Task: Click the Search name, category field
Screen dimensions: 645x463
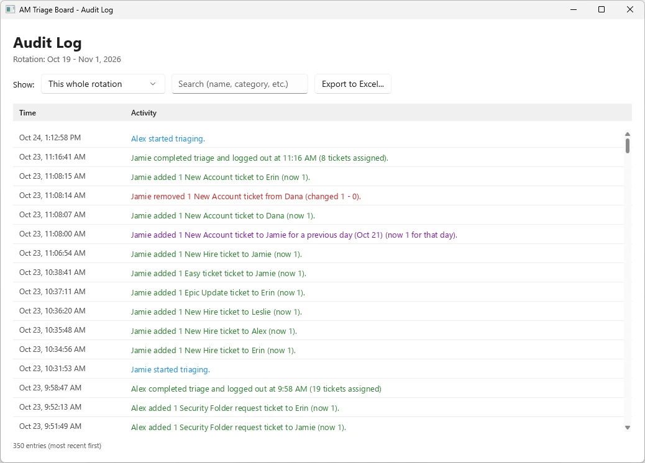Action: pyautogui.click(x=240, y=84)
